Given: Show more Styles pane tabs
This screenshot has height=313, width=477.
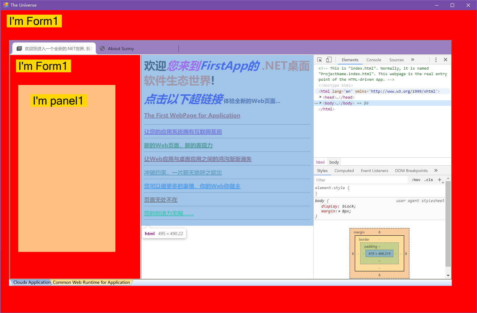Looking at the screenshot, I should click(x=436, y=171).
